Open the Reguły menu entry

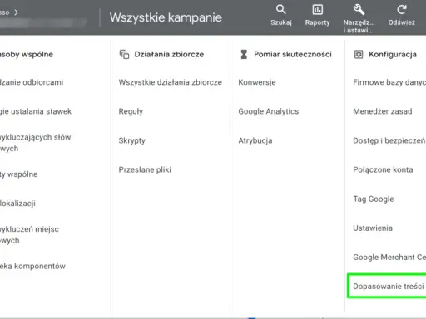pos(131,111)
